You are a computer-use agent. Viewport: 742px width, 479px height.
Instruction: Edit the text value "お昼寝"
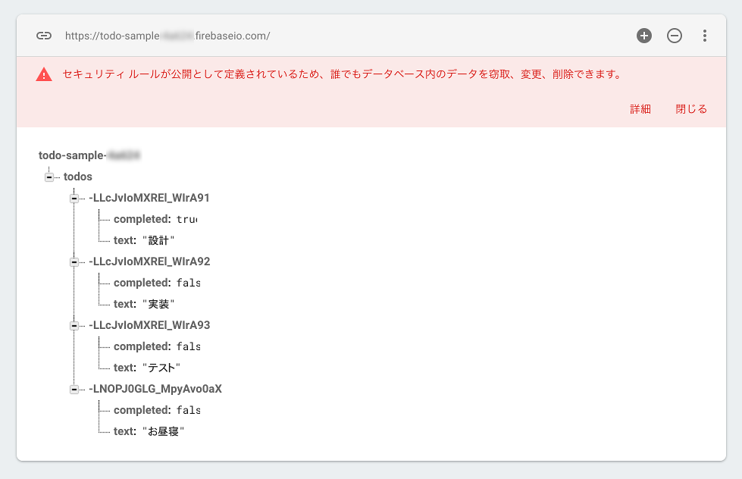[163, 431]
